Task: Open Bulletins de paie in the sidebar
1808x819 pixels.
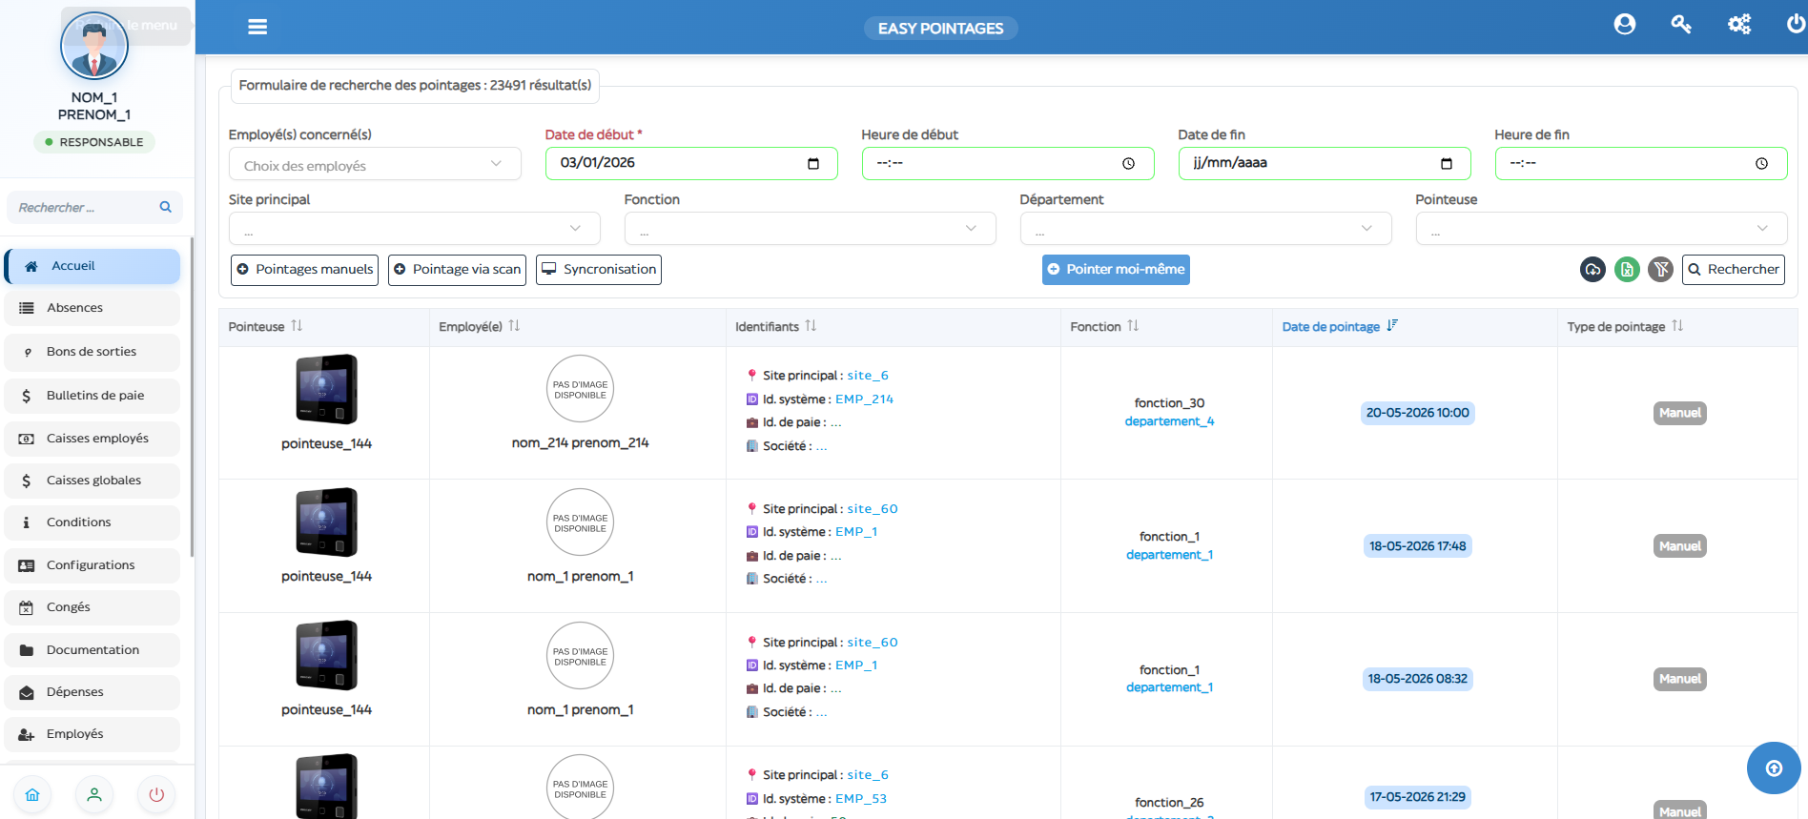Action: click(x=92, y=396)
